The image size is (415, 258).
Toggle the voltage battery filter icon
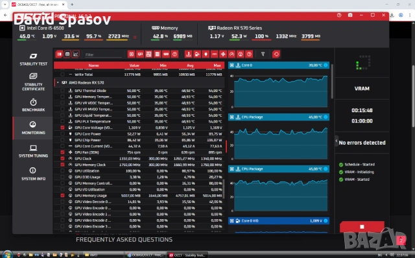197,54
